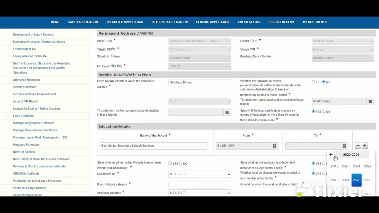Pick year 2022 in date picker
Screen dimensions: 379x213
[x=367, y=166]
